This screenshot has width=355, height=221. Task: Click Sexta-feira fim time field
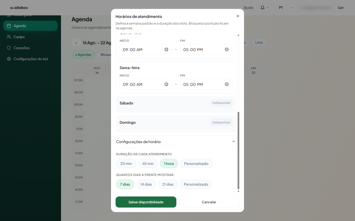click(x=206, y=84)
